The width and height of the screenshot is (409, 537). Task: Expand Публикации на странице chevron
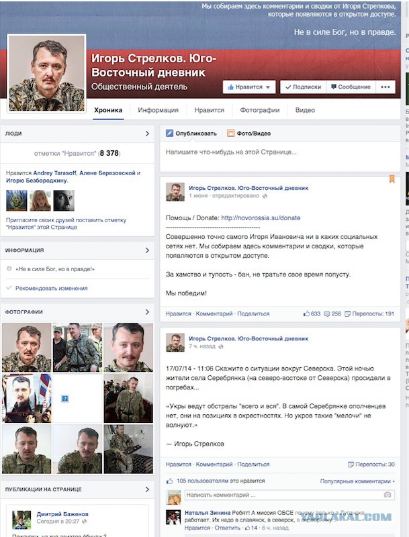tap(147, 489)
